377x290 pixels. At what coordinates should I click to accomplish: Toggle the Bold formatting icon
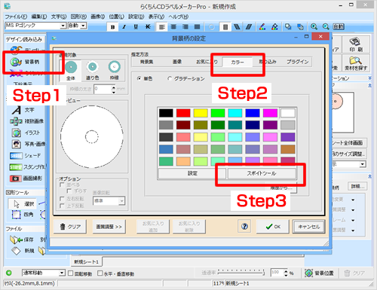tap(112, 27)
